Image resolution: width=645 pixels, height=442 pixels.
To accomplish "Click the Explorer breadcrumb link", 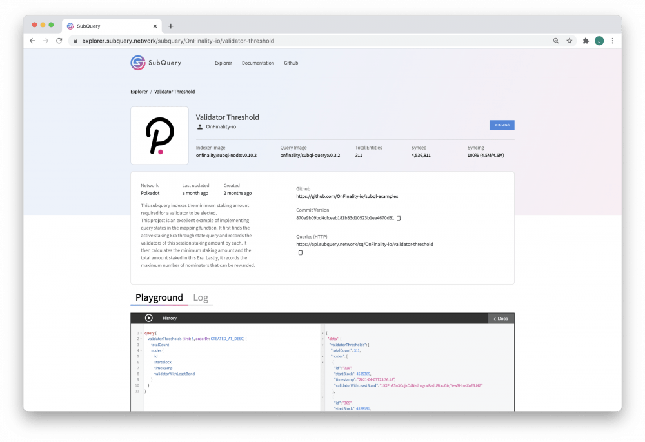I will tap(139, 92).
